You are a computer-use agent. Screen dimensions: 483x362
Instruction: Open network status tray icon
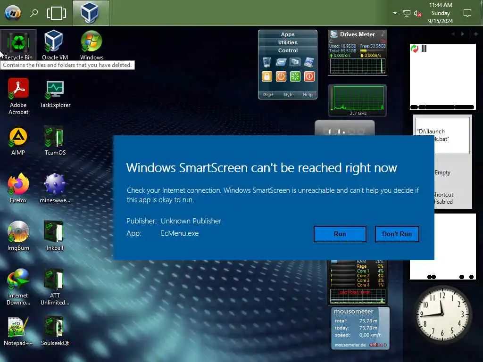[406, 13]
